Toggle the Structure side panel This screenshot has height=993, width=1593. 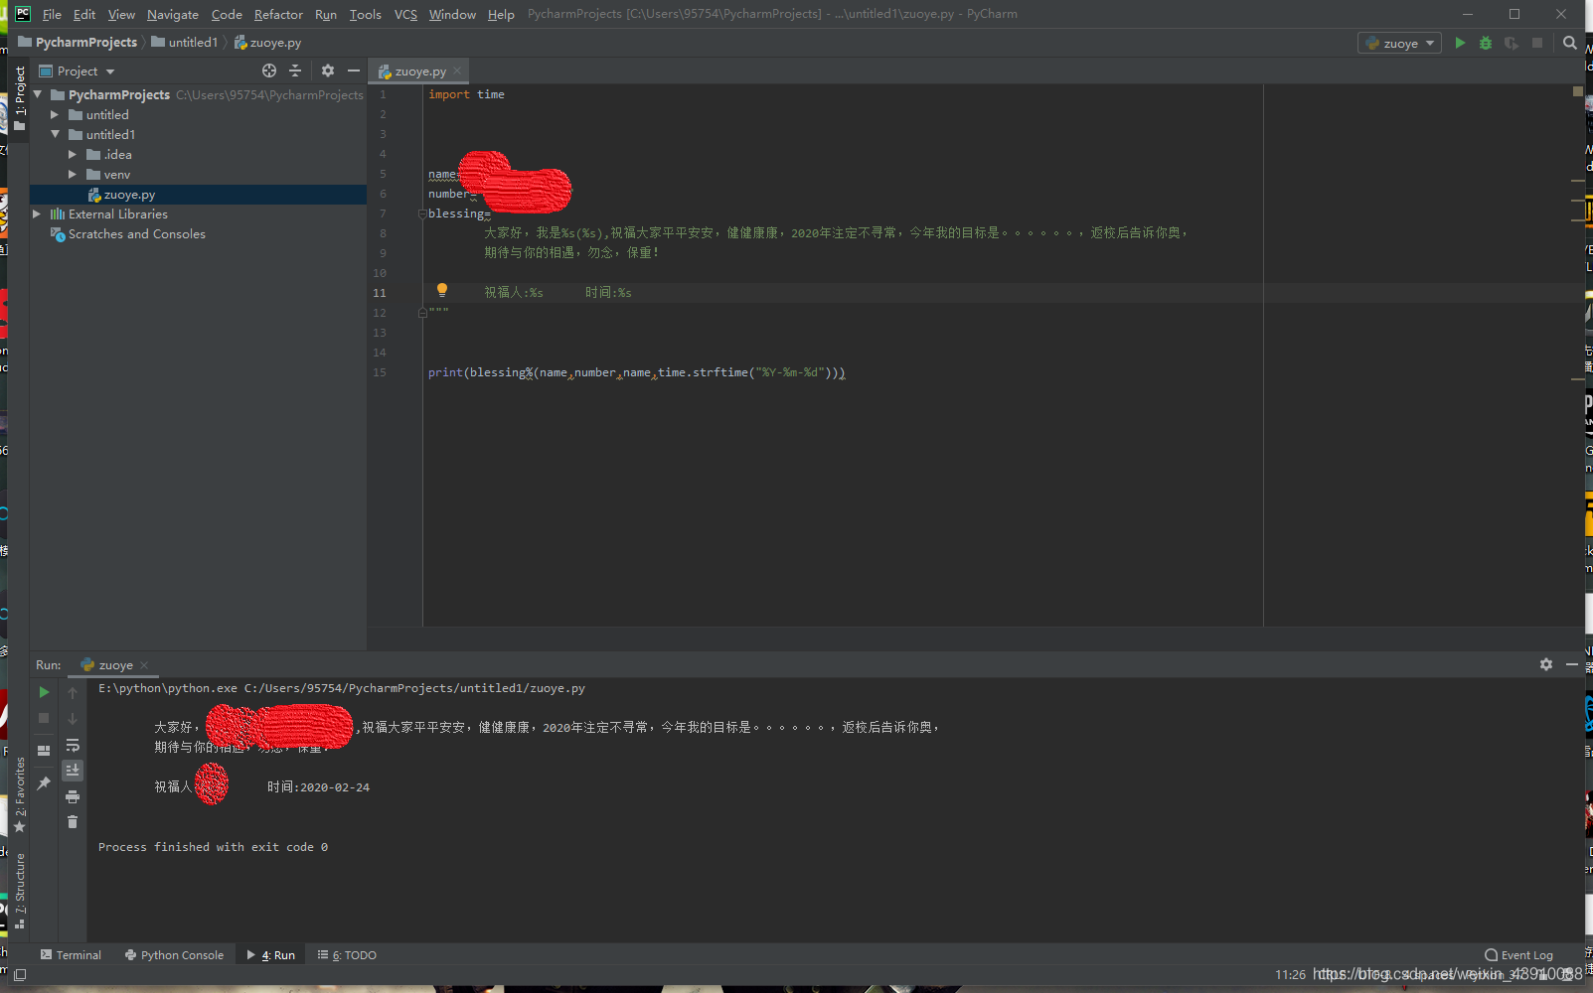tap(19, 891)
